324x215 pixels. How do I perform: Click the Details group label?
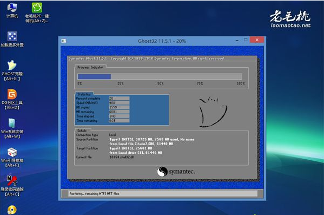pyautogui.click(x=82, y=131)
